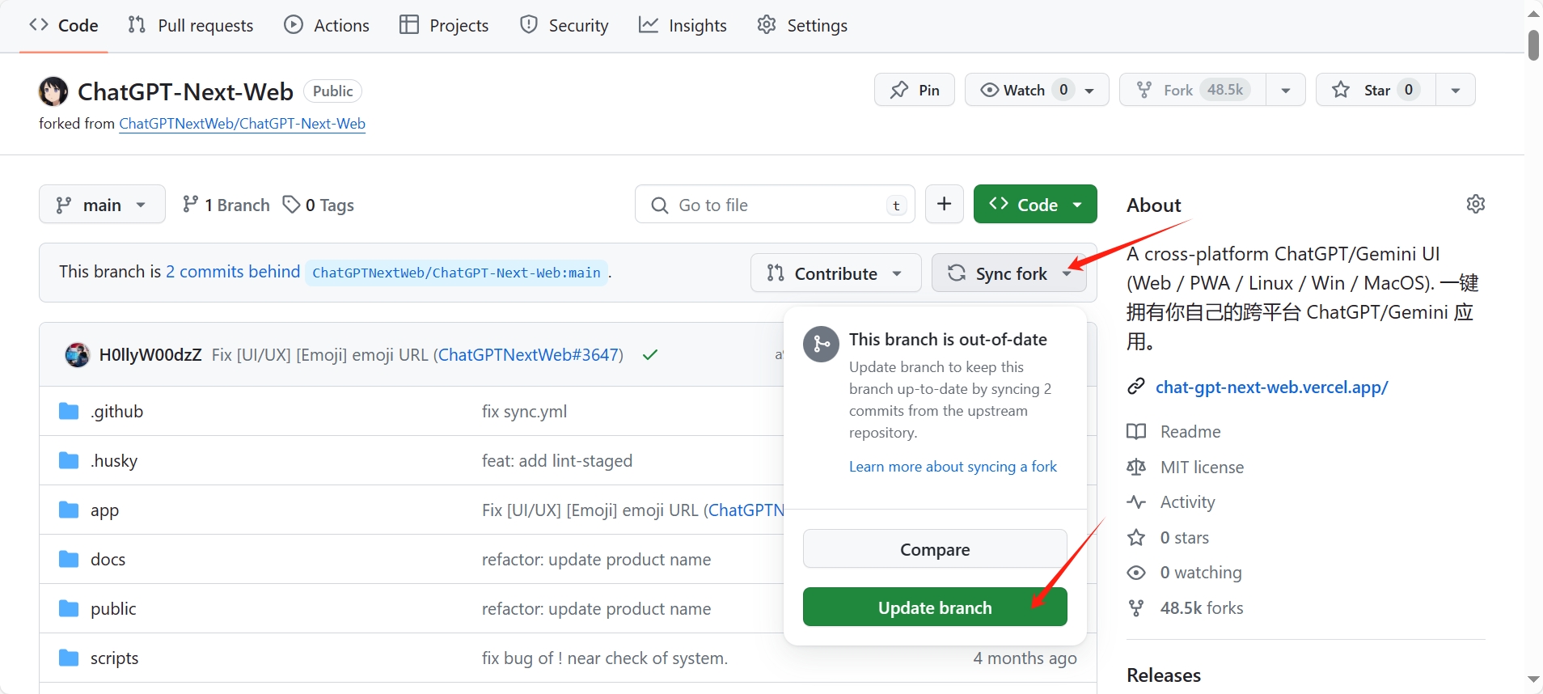This screenshot has width=1543, height=694.
Task: Open H0llyW00dzZ author name link
Action: click(150, 354)
